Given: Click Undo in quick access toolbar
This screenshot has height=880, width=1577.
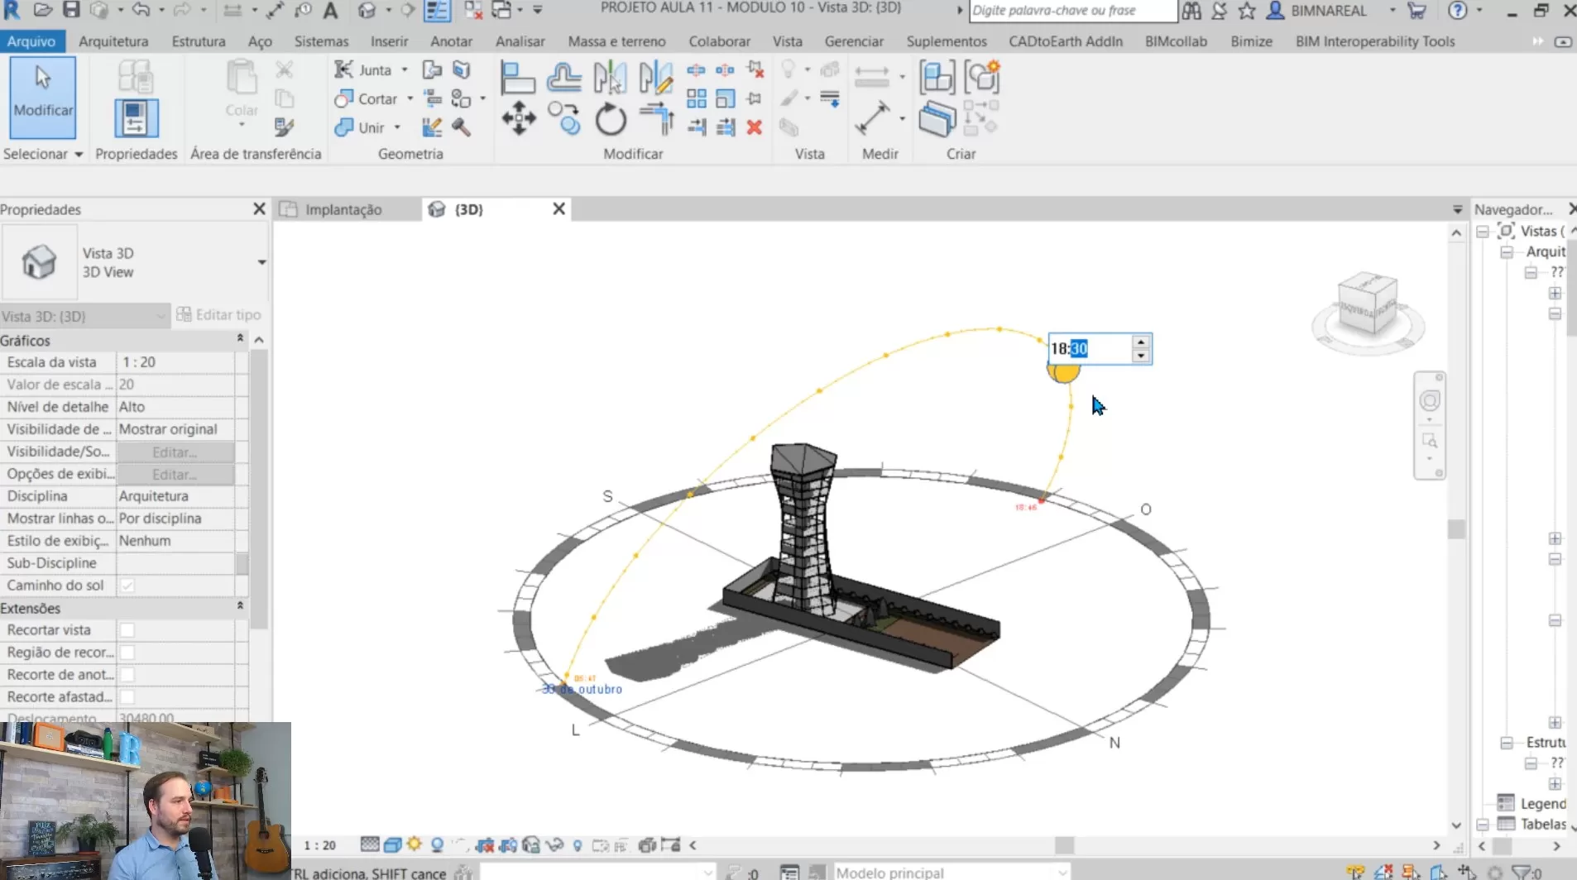Looking at the screenshot, I should point(141,10).
